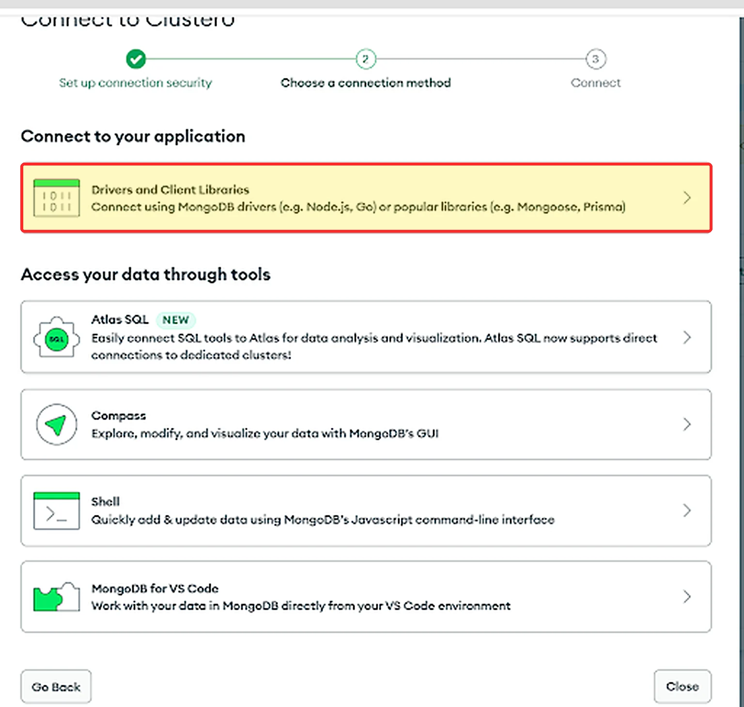Screen dimensions: 744x707
Task: Click the NEW badge beside Atlas SQL
Action: (175, 320)
